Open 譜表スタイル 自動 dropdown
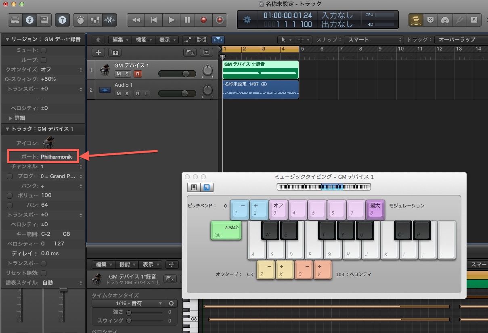 62,283
